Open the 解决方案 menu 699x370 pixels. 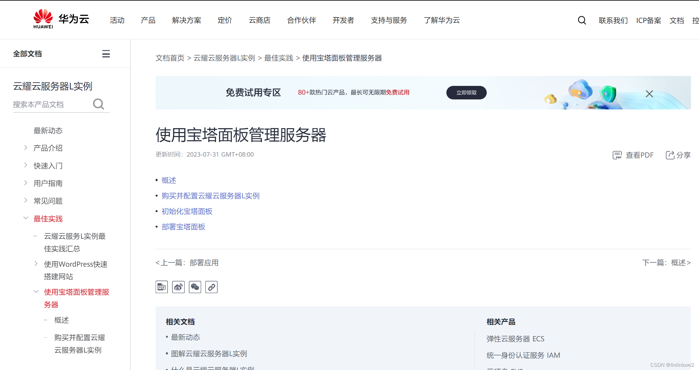[187, 20]
